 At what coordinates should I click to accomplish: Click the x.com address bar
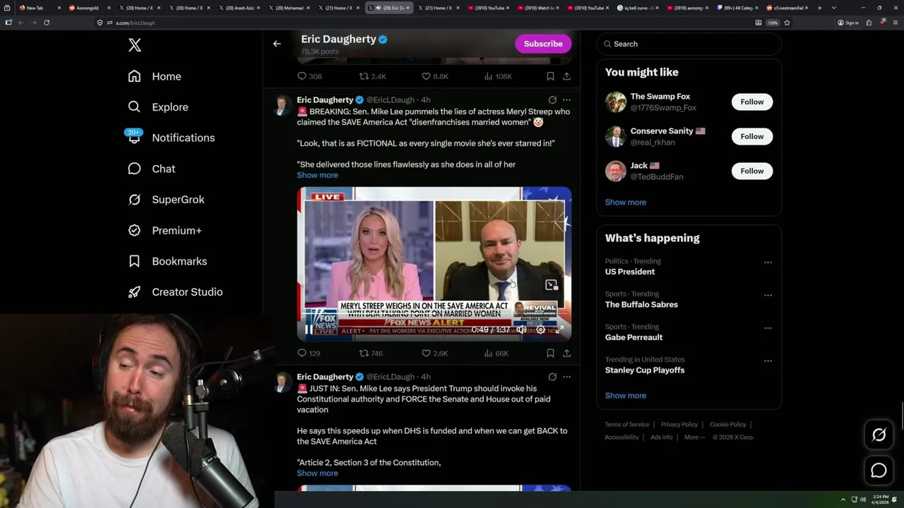(424, 23)
